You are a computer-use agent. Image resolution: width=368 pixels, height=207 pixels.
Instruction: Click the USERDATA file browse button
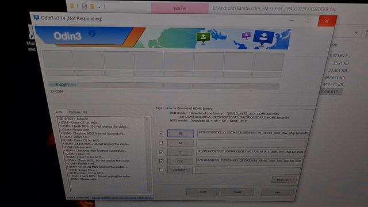click(x=180, y=170)
